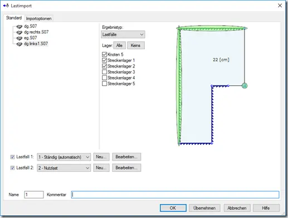Switch to the Standard tab

(x=14, y=18)
